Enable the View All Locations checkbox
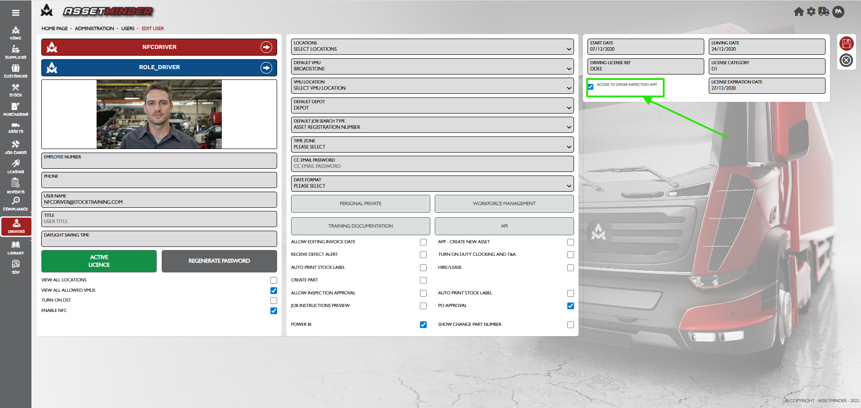The height and width of the screenshot is (408, 861). (274, 280)
